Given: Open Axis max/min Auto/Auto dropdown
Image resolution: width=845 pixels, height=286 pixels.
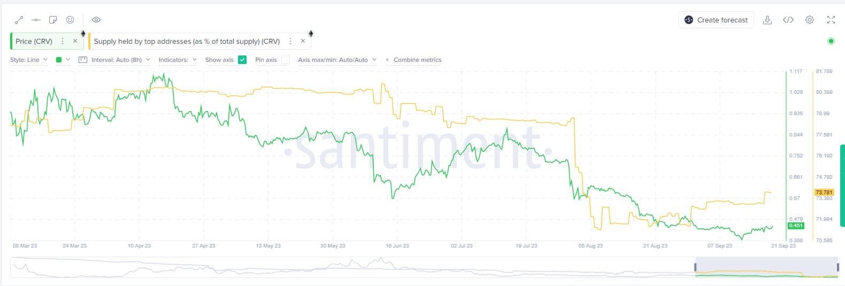Looking at the screenshot, I should pyautogui.click(x=337, y=60).
